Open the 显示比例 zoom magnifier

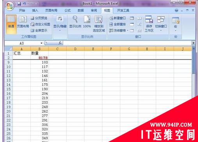75,22
